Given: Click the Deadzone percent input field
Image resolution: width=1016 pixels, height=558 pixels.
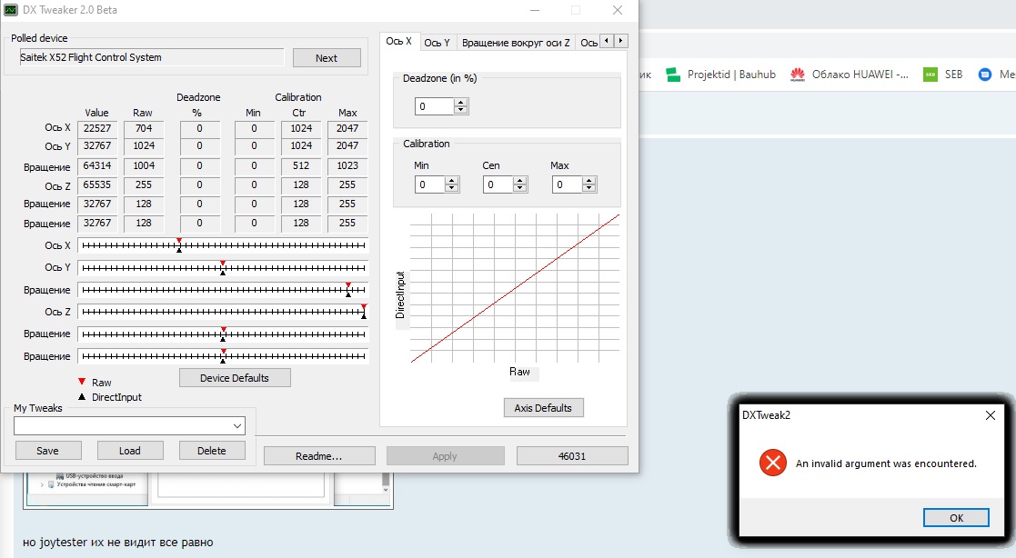Looking at the screenshot, I should (x=435, y=106).
